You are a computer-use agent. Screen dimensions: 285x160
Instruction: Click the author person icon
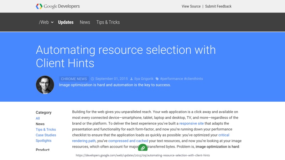click(x=131, y=79)
